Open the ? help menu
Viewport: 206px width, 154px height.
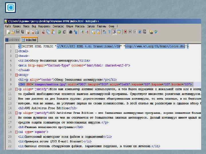tap(117, 26)
